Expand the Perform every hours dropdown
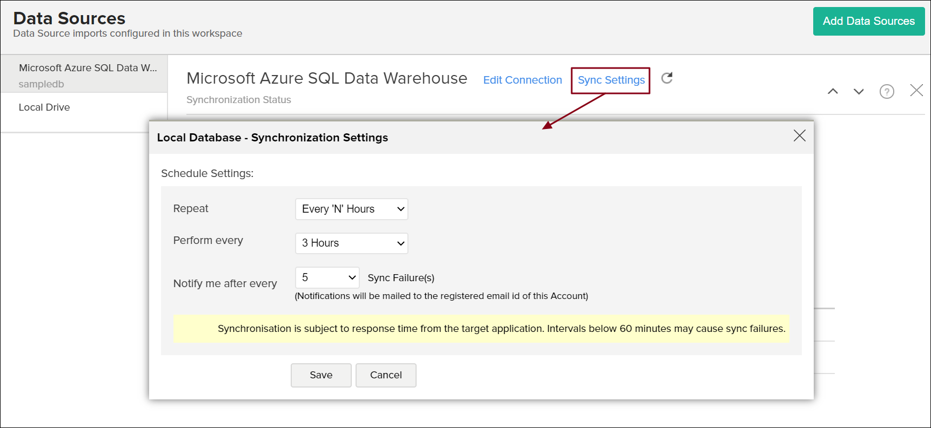 point(351,243)
